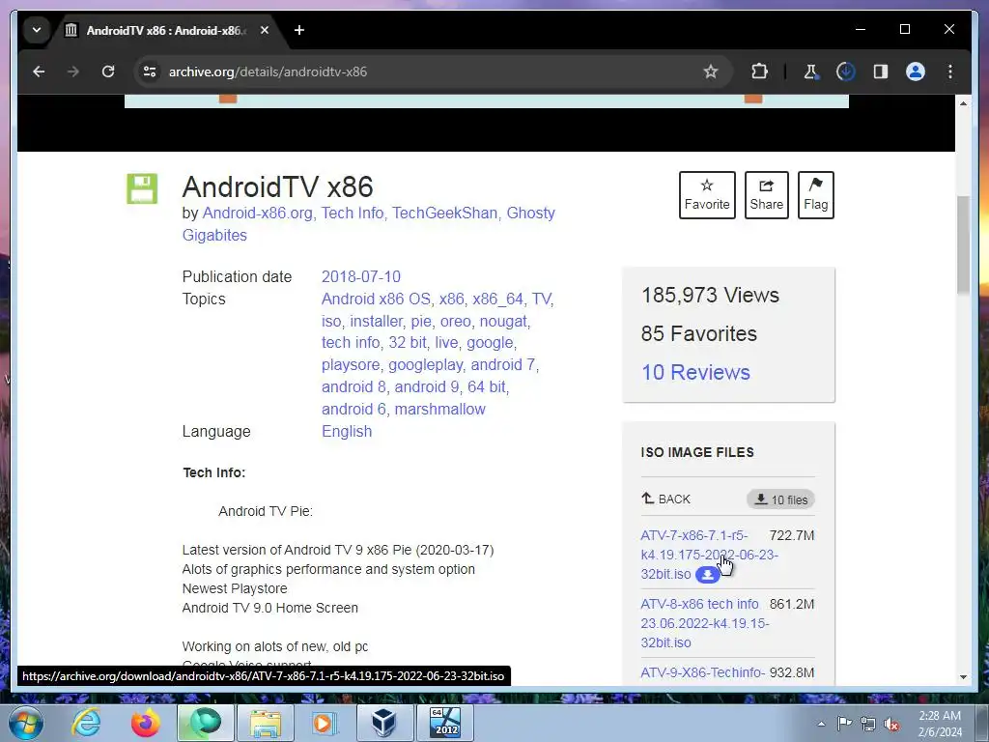Share this archive item
Viewport: 989px width, 742px height.
click(766, 195)
